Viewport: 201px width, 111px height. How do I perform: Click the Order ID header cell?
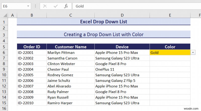32,47
